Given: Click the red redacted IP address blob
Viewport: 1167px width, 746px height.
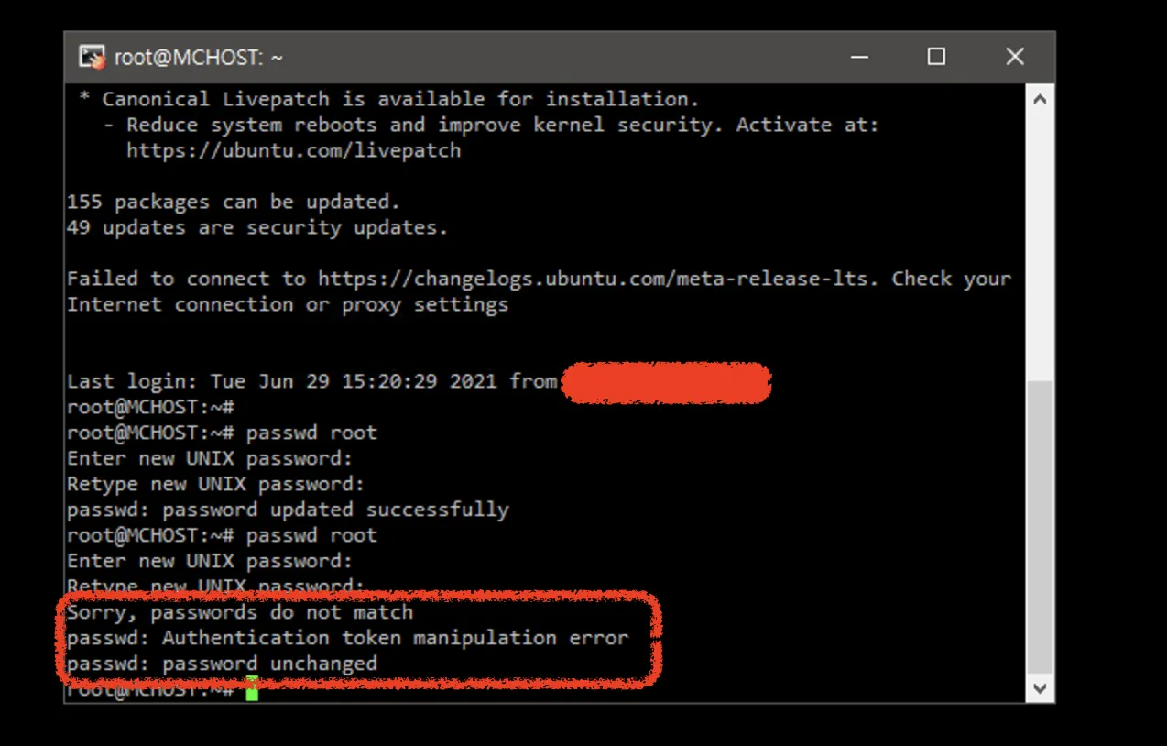Looking at the screenshot, I should pyautogui.click(x=666, y=383).
